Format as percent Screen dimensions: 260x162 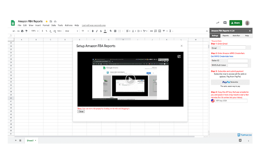pyautogui.click(x=46, y=31)
